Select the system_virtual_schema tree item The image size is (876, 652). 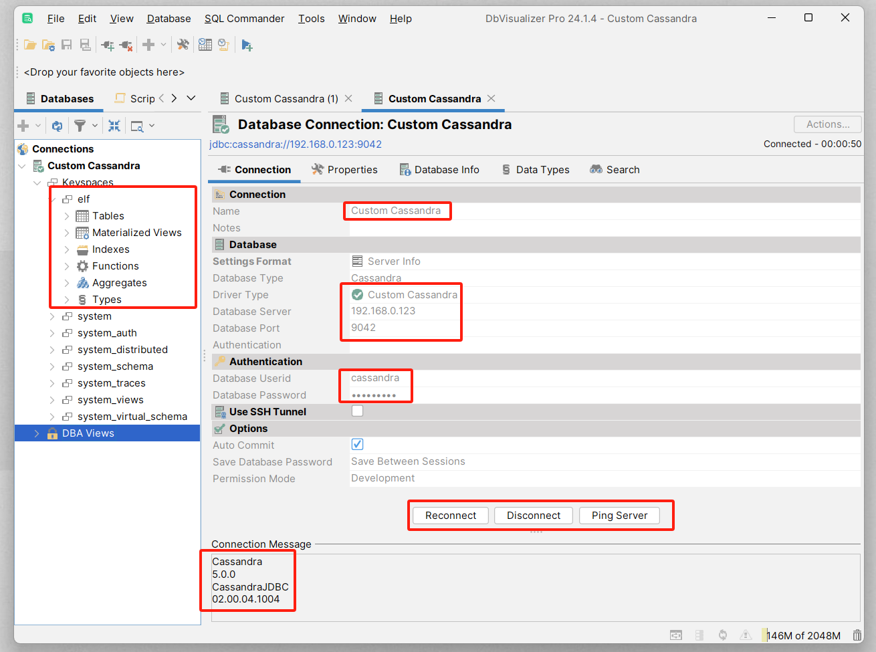tap(132, 417)
